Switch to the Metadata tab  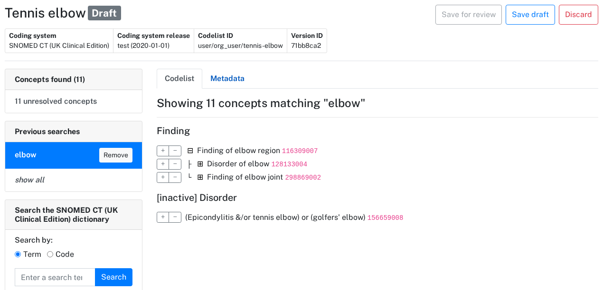coord(227,79)
